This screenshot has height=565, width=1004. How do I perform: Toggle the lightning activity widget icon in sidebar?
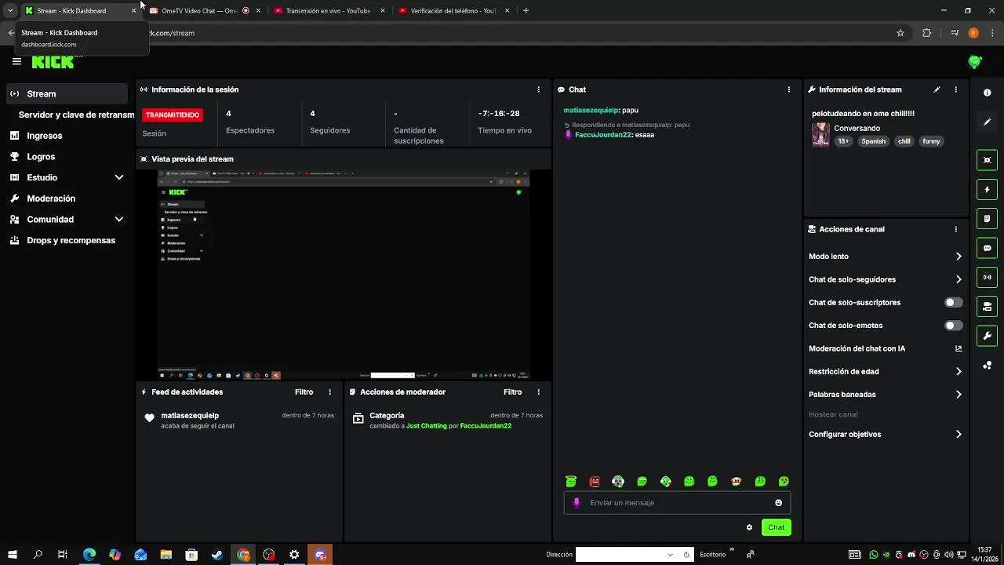point(987,189)
